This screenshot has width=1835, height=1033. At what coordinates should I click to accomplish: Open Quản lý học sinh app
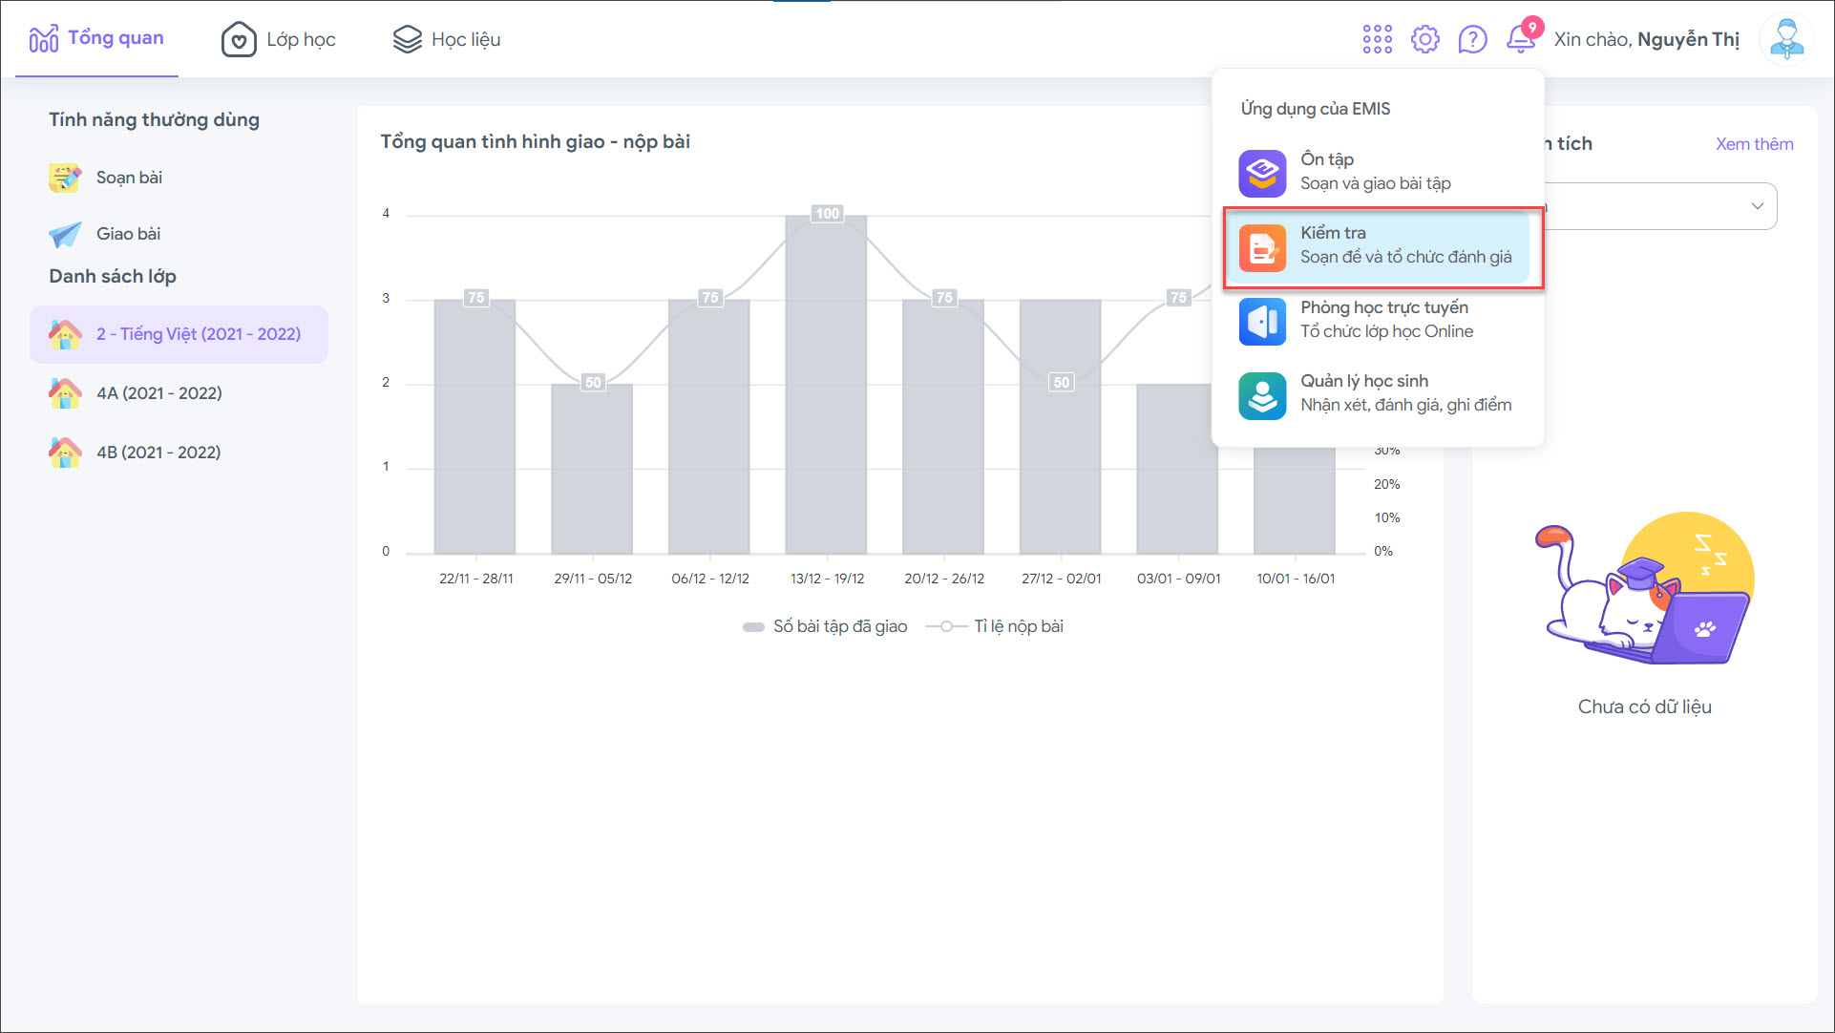(x=1377, y=393)
